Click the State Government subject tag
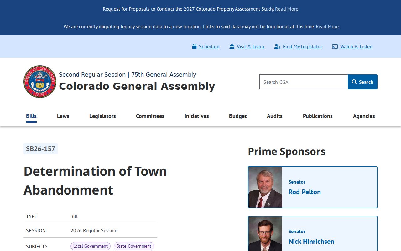The image size is (401, 251). 134,246
